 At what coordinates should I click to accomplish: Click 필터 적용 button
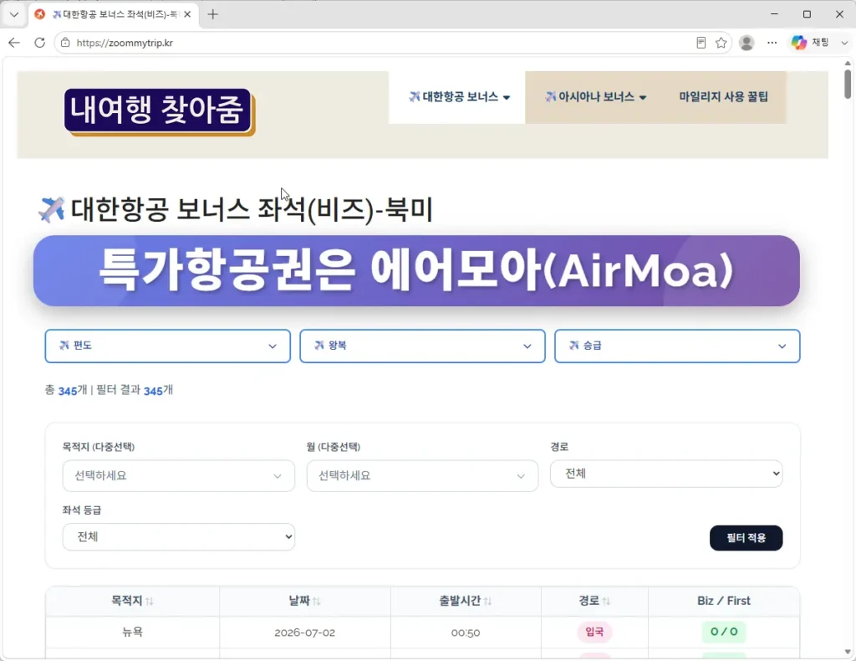point(746,538)
